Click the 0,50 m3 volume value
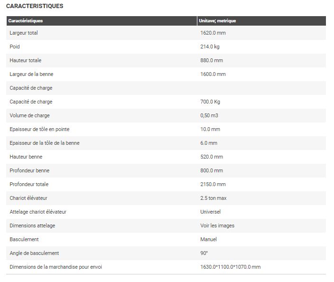The image size is (334, 282). point(209,115)
